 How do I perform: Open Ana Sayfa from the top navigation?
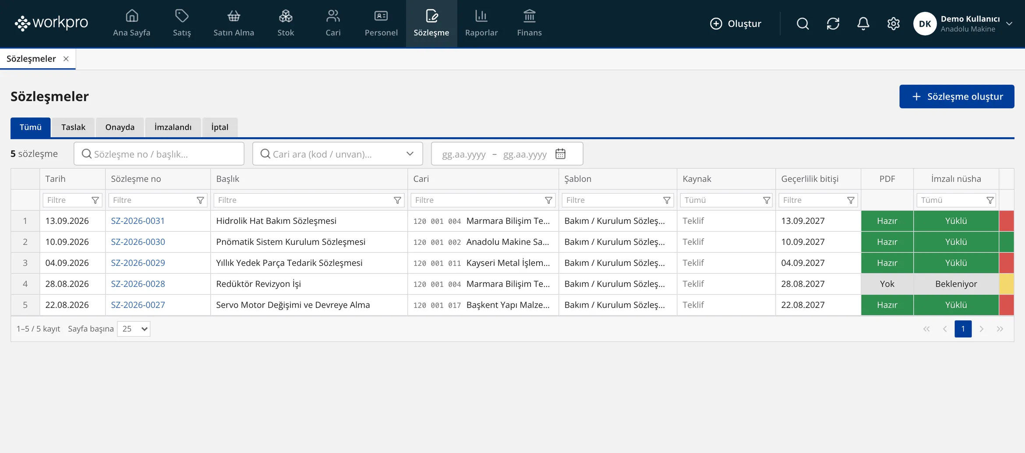click(131, 23)
